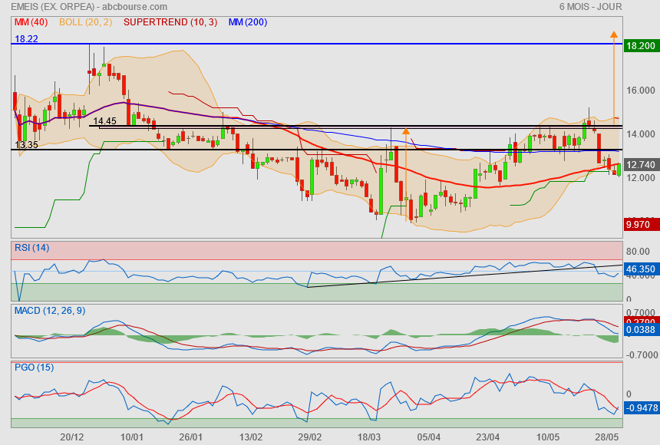
Task: Click the "-0.7000" MACD axis value
Action: tap(642, 355)
